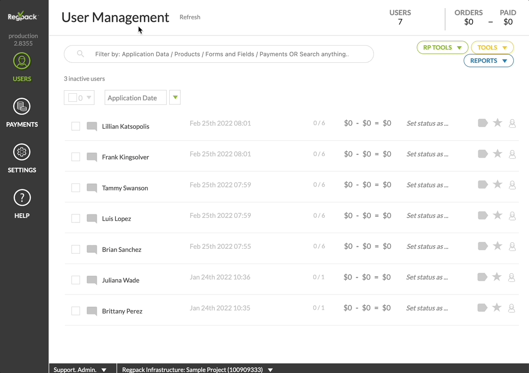This screenshot has height=373, width=529.
Task: Click the person icon for Juliana Wade
Action: pyautogui.click(x=511, y=278)
